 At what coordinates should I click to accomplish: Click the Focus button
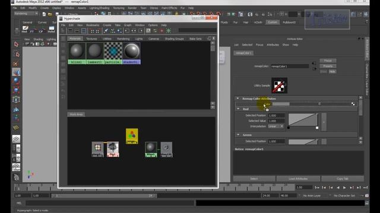pyautogui.click(x=328, y=60)
